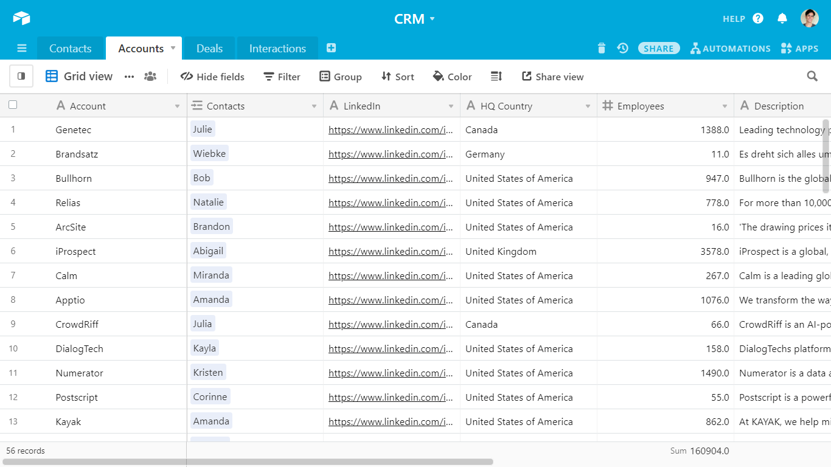The height and width of the screenshot is (467, 831).
Task: Click the row height icon
Action: point(496,76)
